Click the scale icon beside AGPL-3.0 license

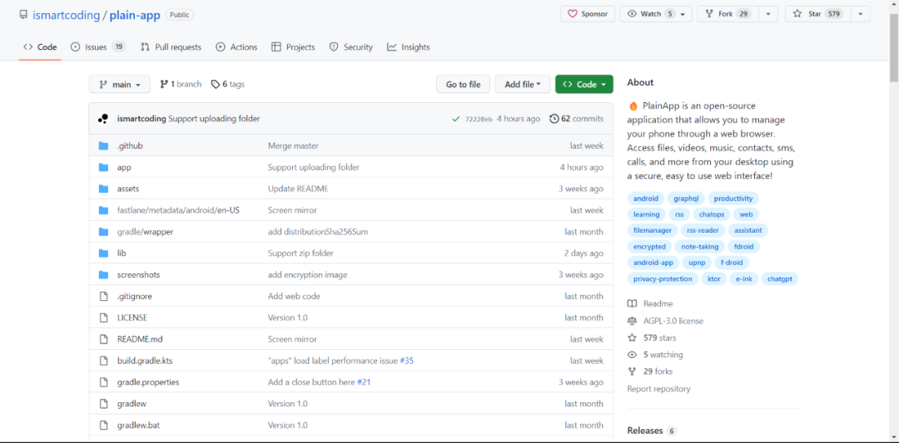[632, 321]
